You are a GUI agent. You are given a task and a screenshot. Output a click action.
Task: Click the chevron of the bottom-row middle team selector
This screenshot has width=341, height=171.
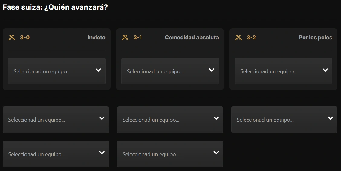(216, 153)
